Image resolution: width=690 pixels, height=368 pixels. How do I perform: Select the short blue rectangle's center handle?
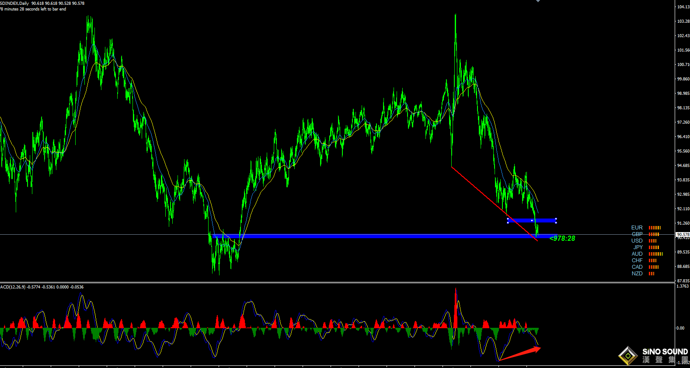[532, 221]
